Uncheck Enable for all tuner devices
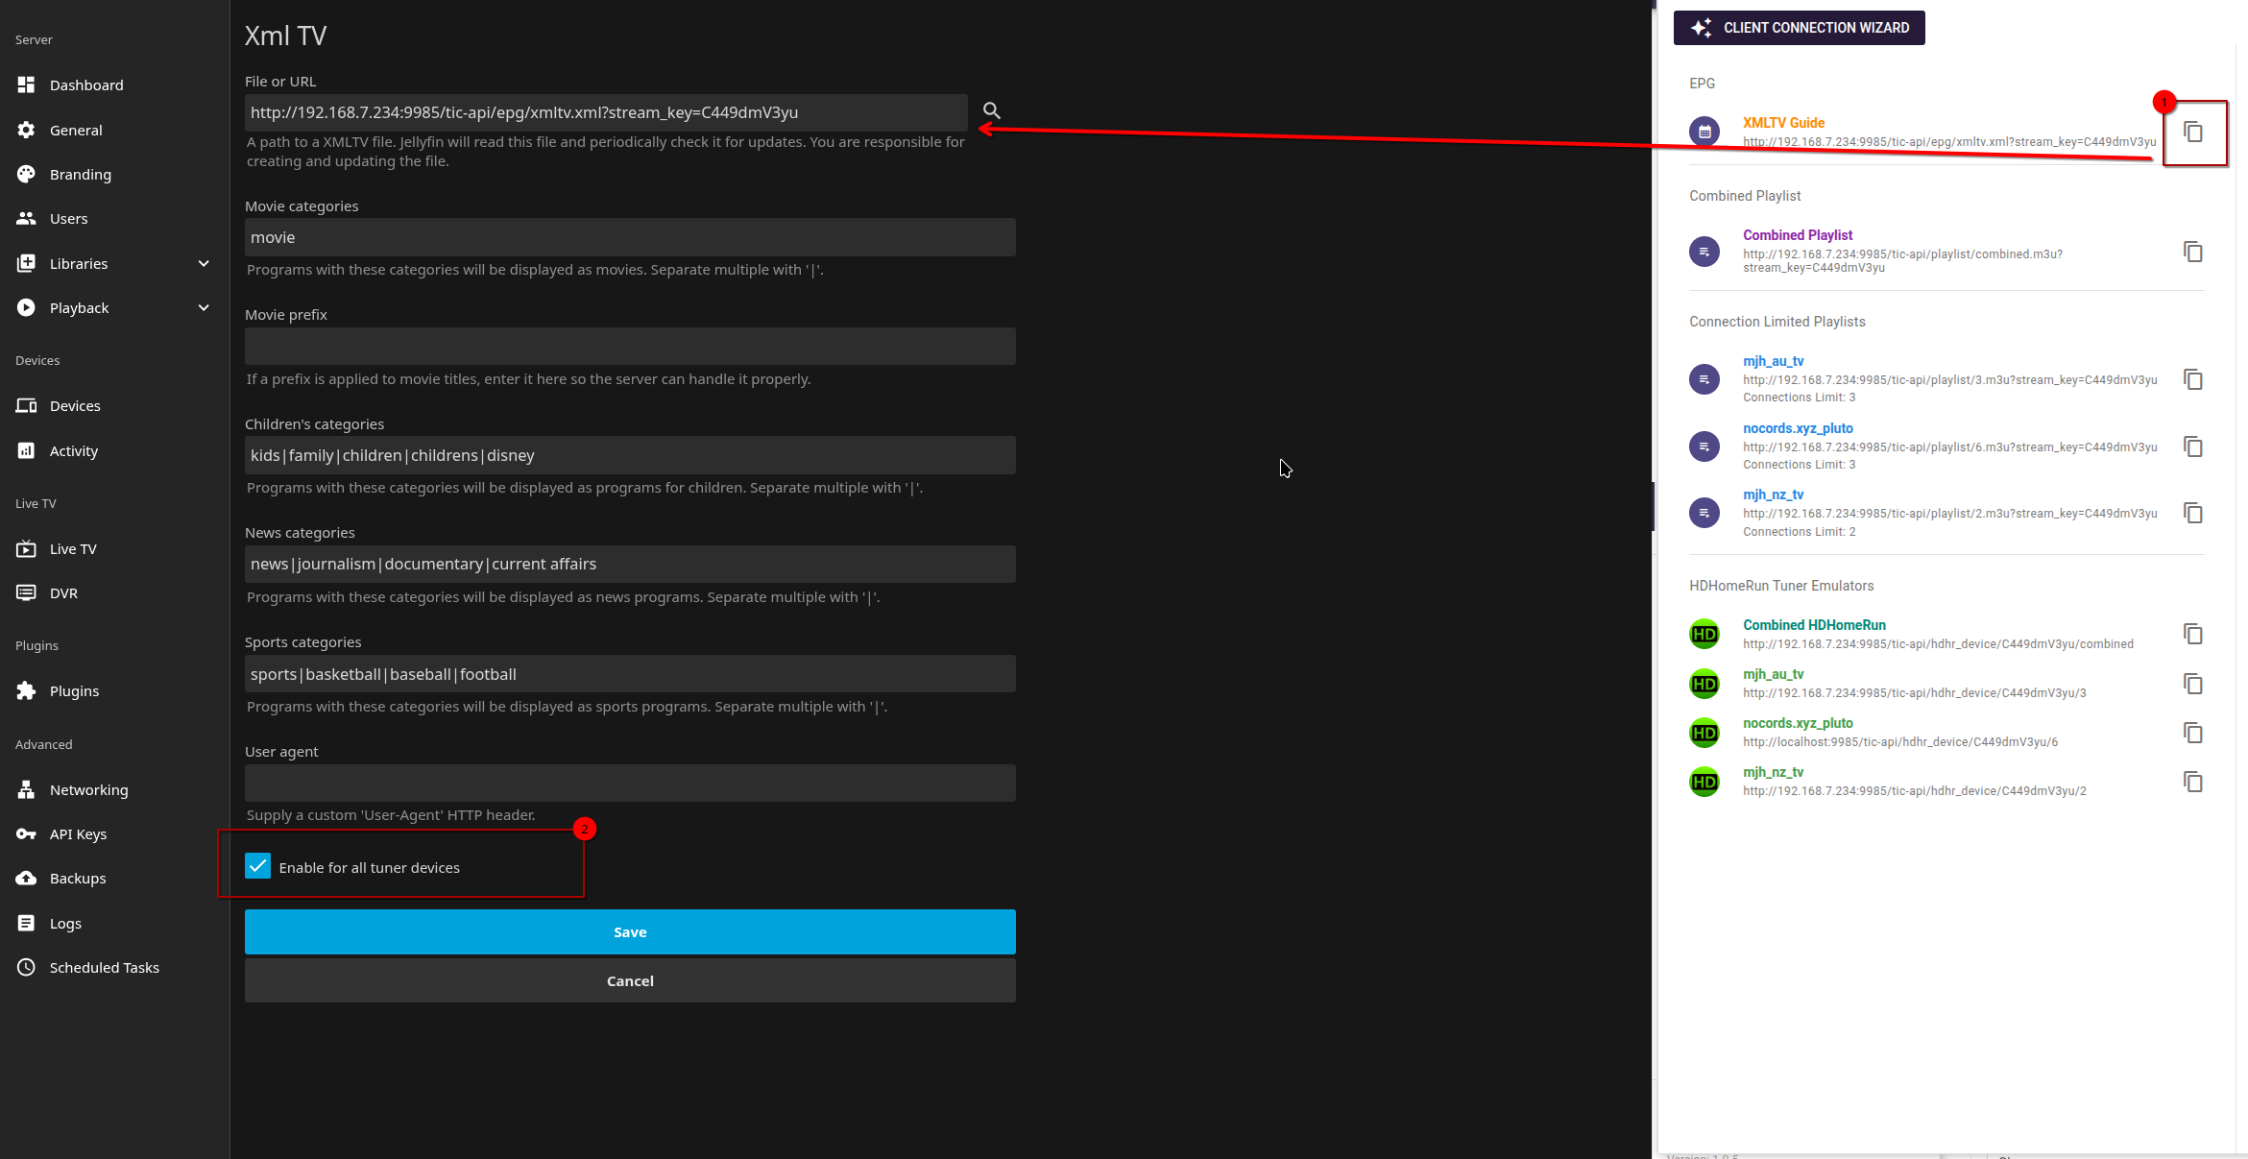This screenshot has height=1159, width=2248. pyautogui.click(x=256, y=866)
